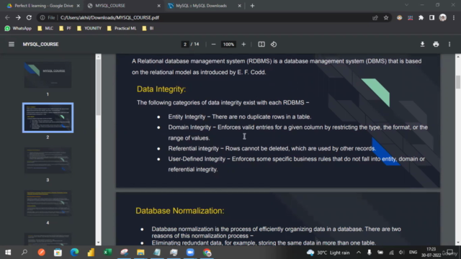This screenshot has height=259, width=461.
Task: Share this page icon in address bar
Action: coord(375,18)
